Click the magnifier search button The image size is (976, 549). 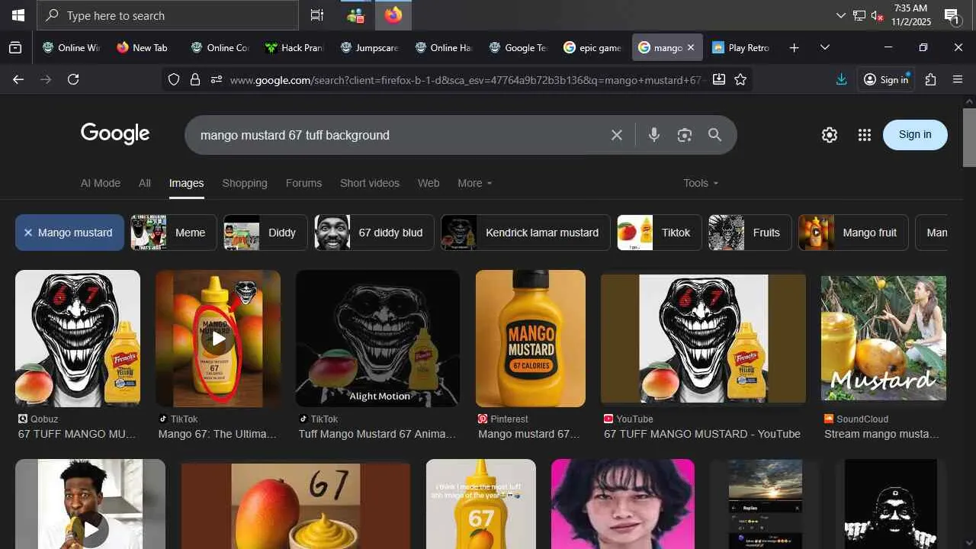click(x=714, y=135)
